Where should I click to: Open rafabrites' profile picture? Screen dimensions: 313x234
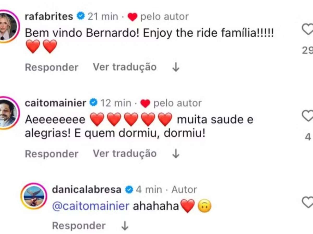tap(8, 26)
